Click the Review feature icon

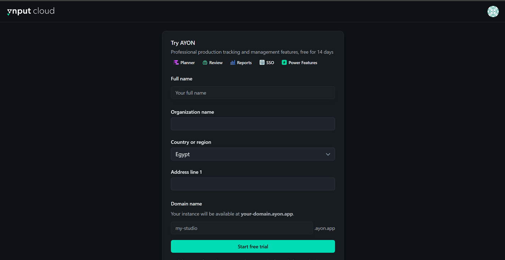[x=205, y=63]
